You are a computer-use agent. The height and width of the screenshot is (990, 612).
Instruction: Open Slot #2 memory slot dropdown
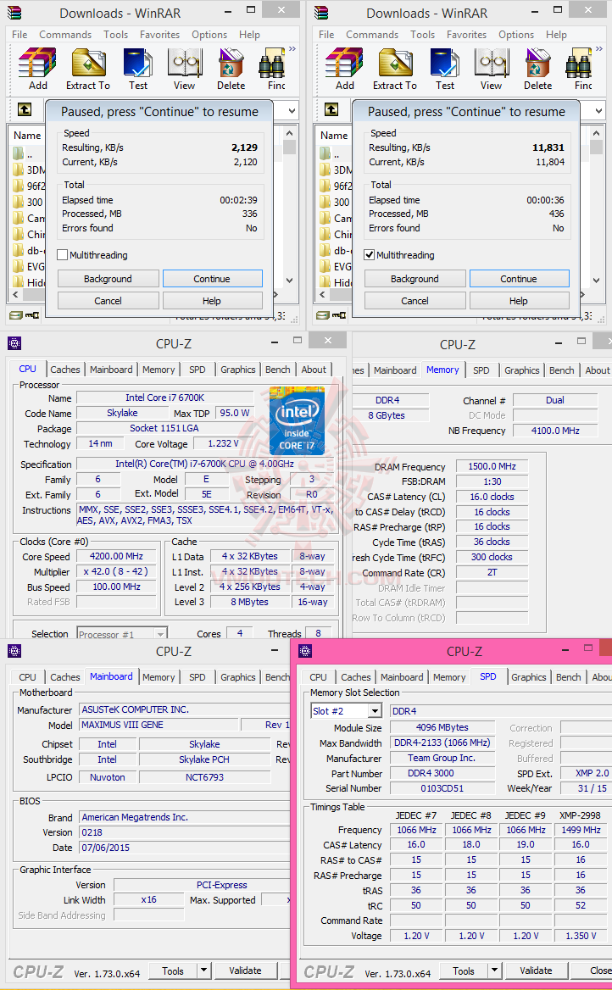[x=376, y=711]
